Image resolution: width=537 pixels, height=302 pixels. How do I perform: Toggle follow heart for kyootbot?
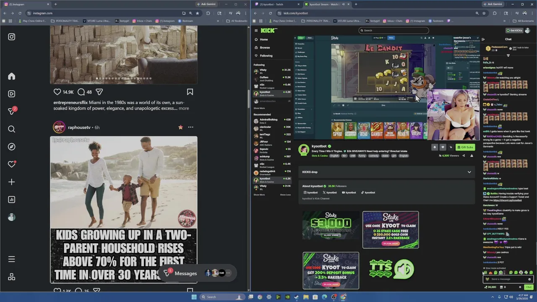click(442, 147)
